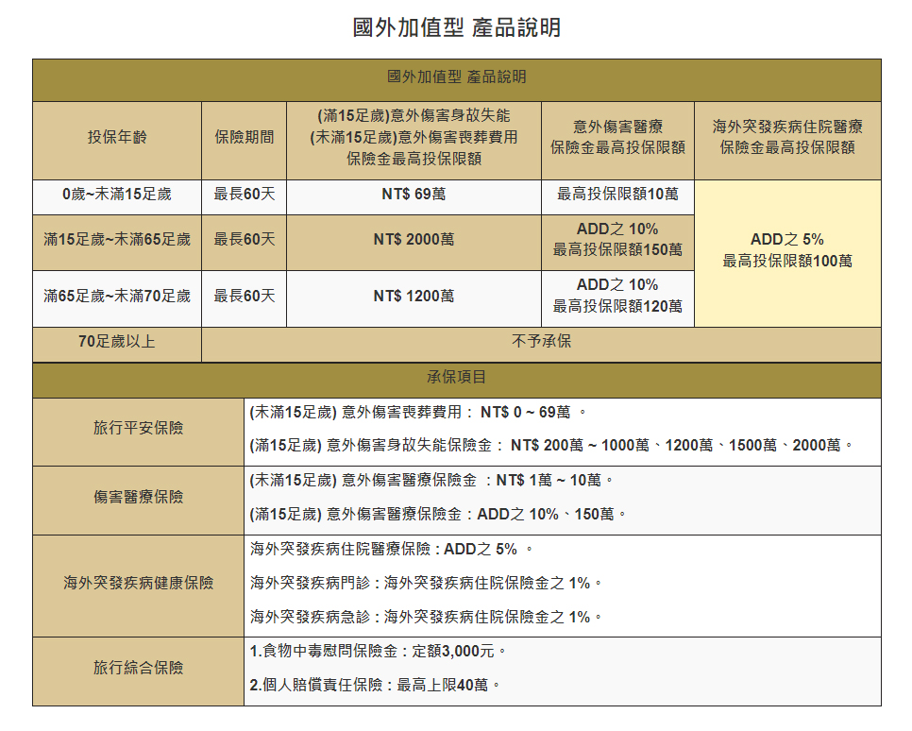
Task: Click the 不予承保 cell
Action: click(x=541, y=342)
